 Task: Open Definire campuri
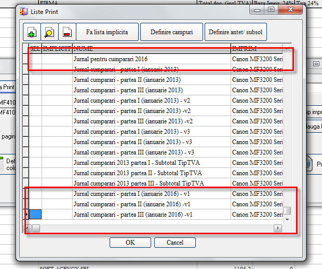[171, 32]
